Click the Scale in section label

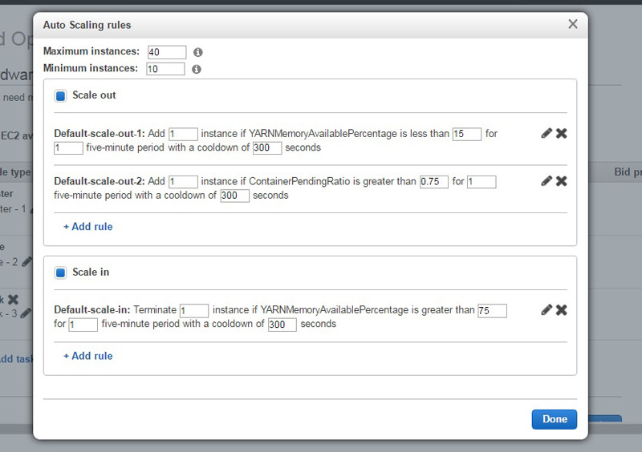click(x=91, y=272)
